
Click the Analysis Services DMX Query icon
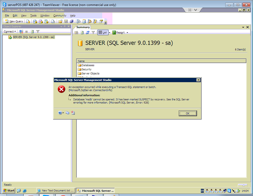[x=41, y=21]
